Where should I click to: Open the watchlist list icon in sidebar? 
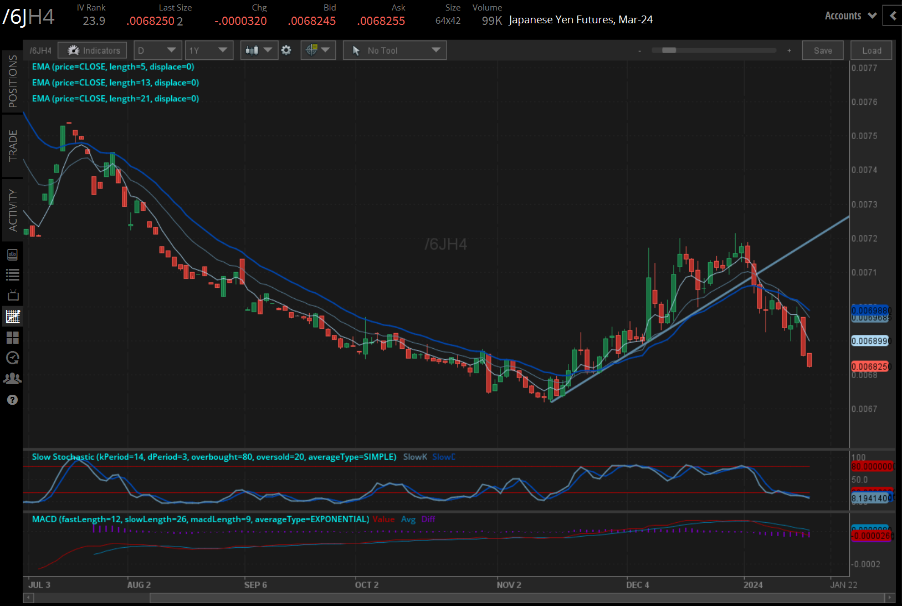(12, 274)
